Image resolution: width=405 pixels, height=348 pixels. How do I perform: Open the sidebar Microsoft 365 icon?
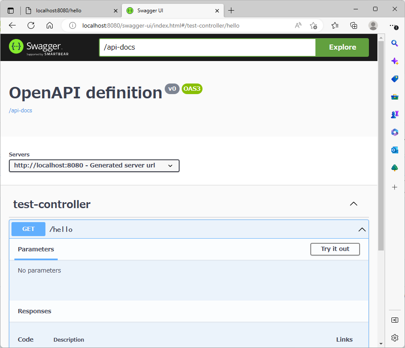click(x=394, y=132)
